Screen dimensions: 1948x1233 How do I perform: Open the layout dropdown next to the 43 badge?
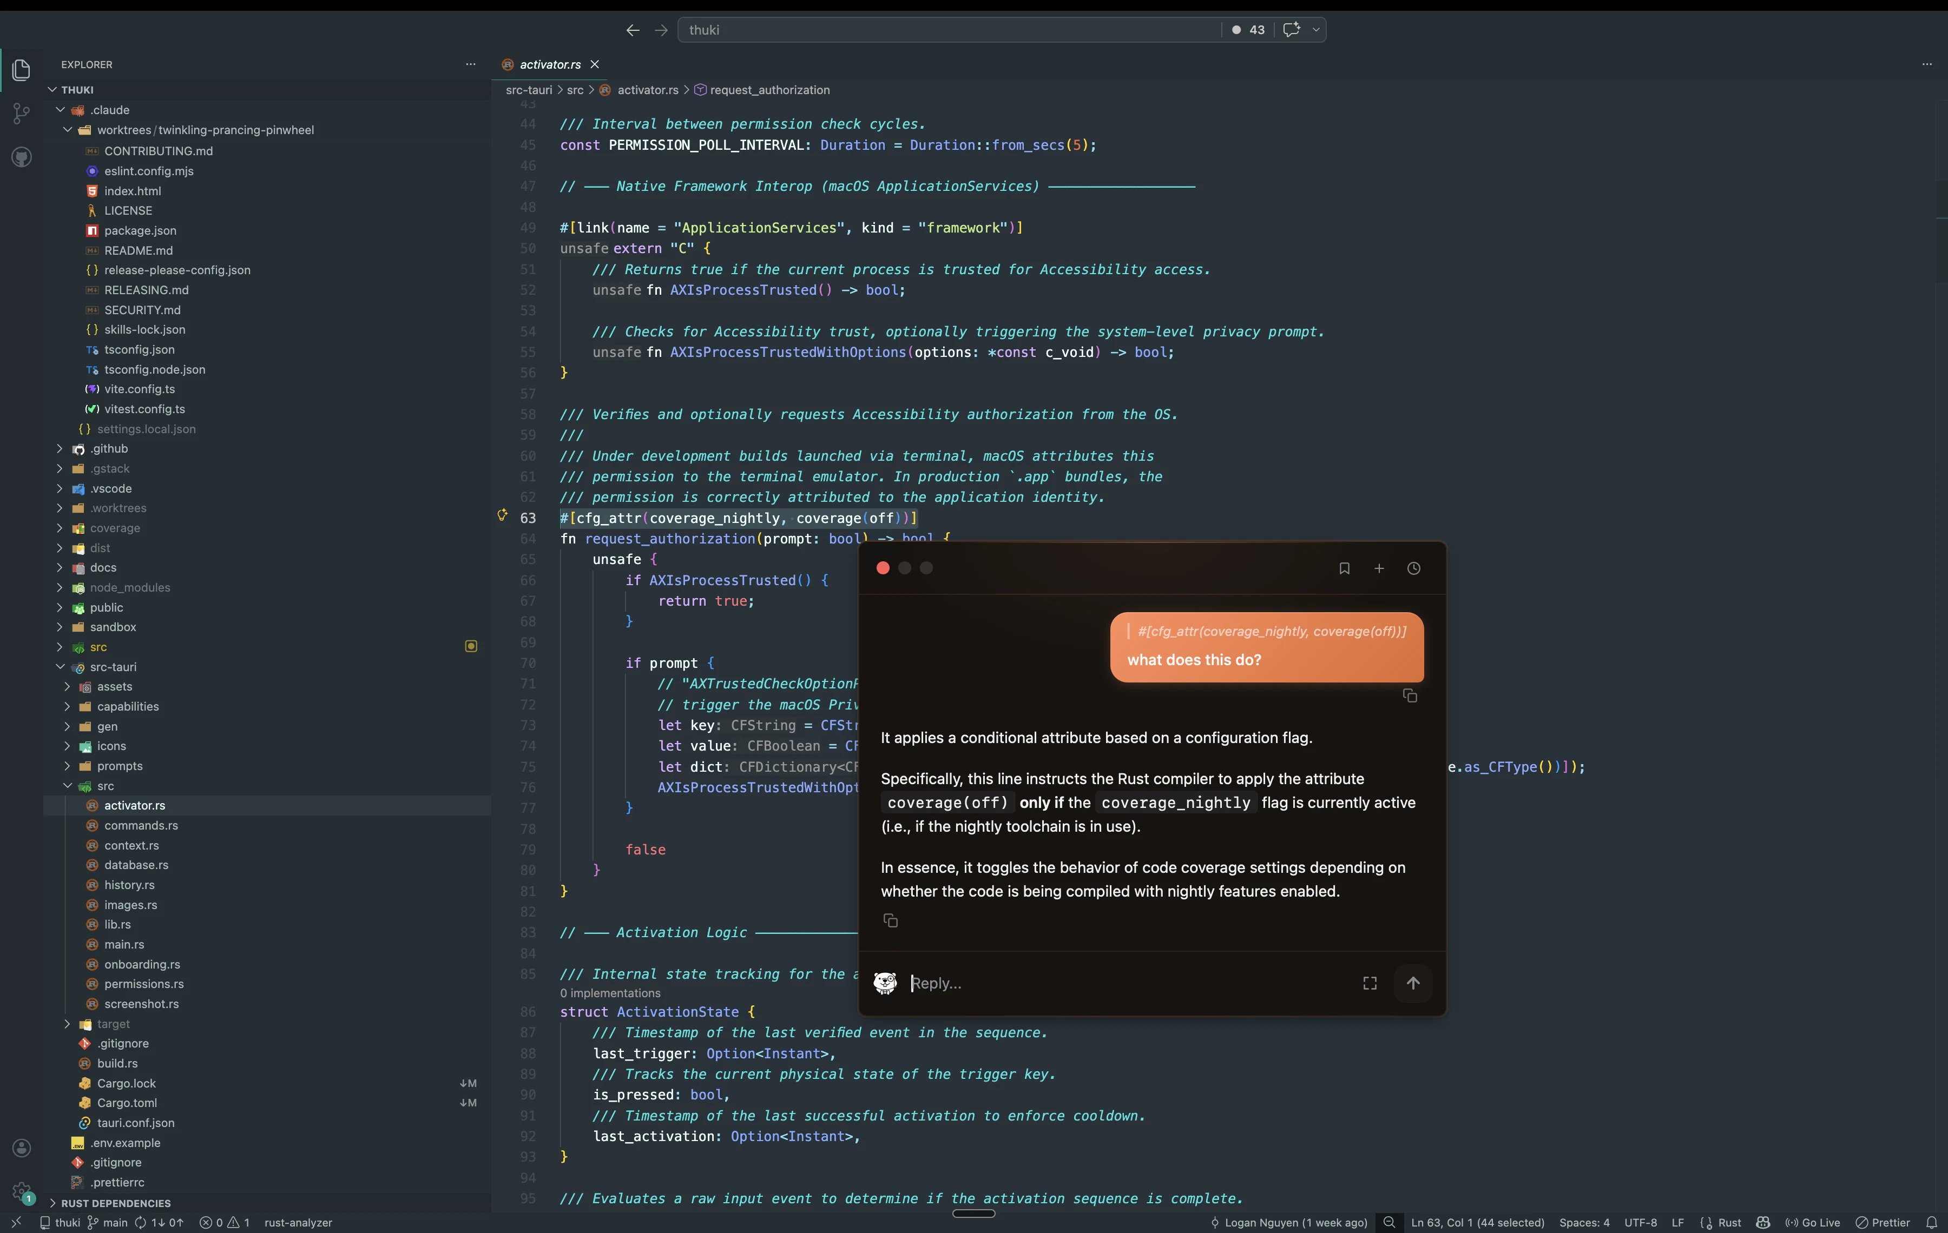click(1317, 29)
